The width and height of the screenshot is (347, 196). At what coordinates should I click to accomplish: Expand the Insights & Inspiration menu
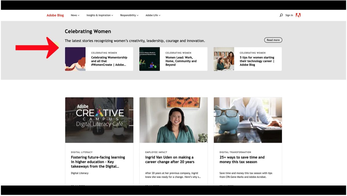pos(100,15)
